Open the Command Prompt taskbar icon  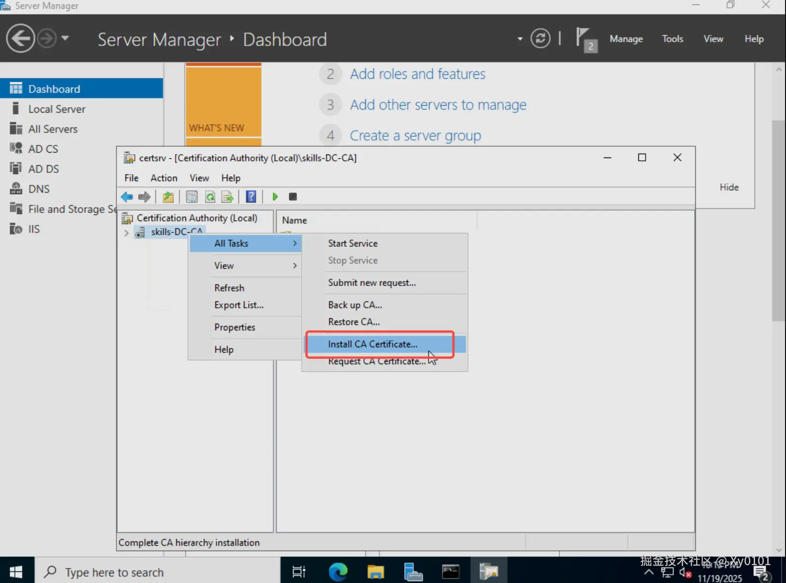click(451, 572)
